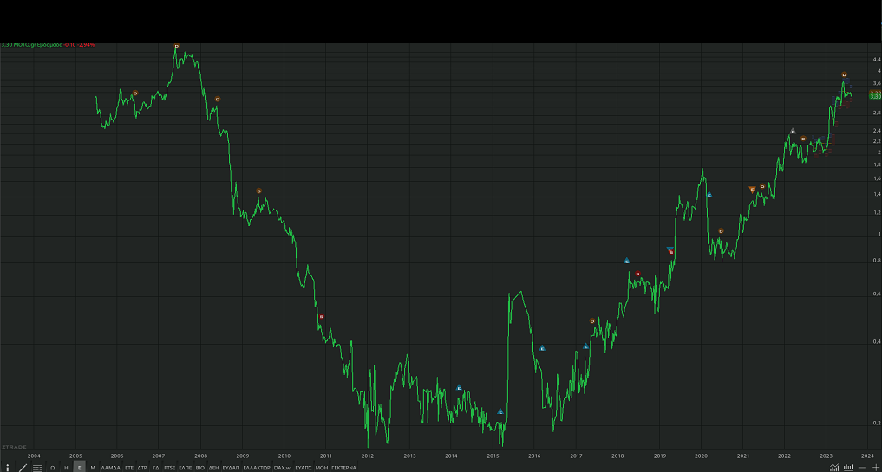
Task: Open the DAX.wi ticker shortcut
Action: [283, 468]
